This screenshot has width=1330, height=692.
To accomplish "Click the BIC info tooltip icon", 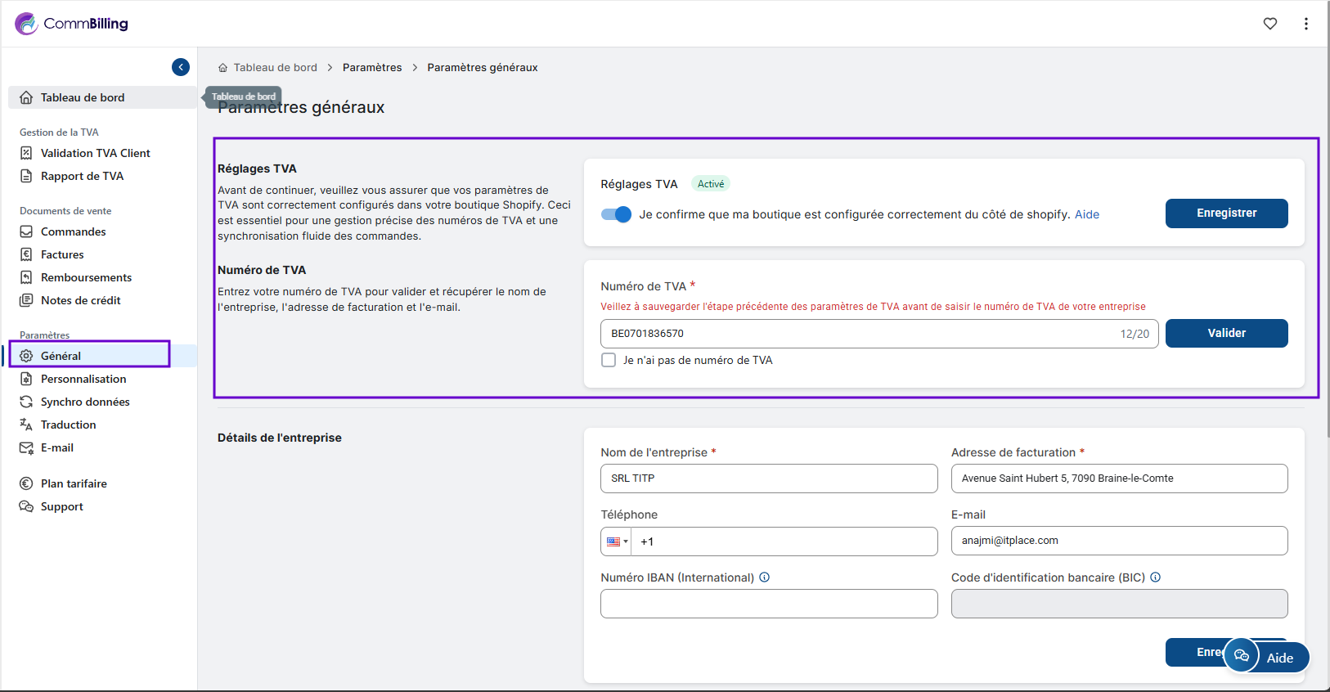I will tap(1155, 577).
